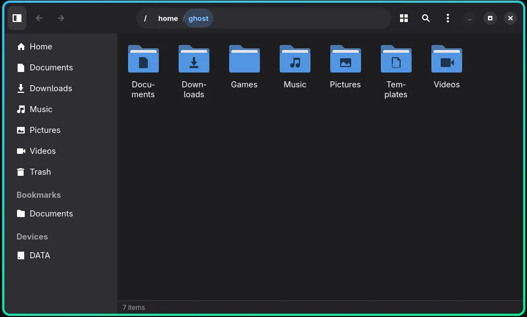This screenshot has height=317, width=527.
Task: Go to Downloads in the sidebar
Action: point(61,88)
